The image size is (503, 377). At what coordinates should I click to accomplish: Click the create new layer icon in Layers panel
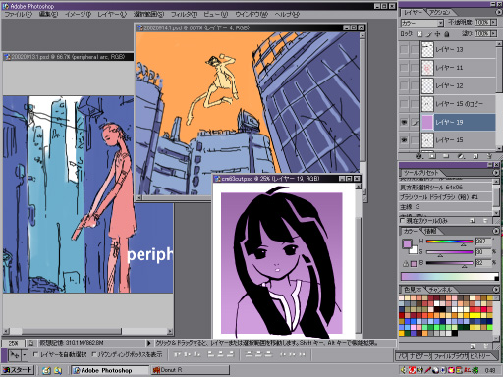tap(475, 156)
